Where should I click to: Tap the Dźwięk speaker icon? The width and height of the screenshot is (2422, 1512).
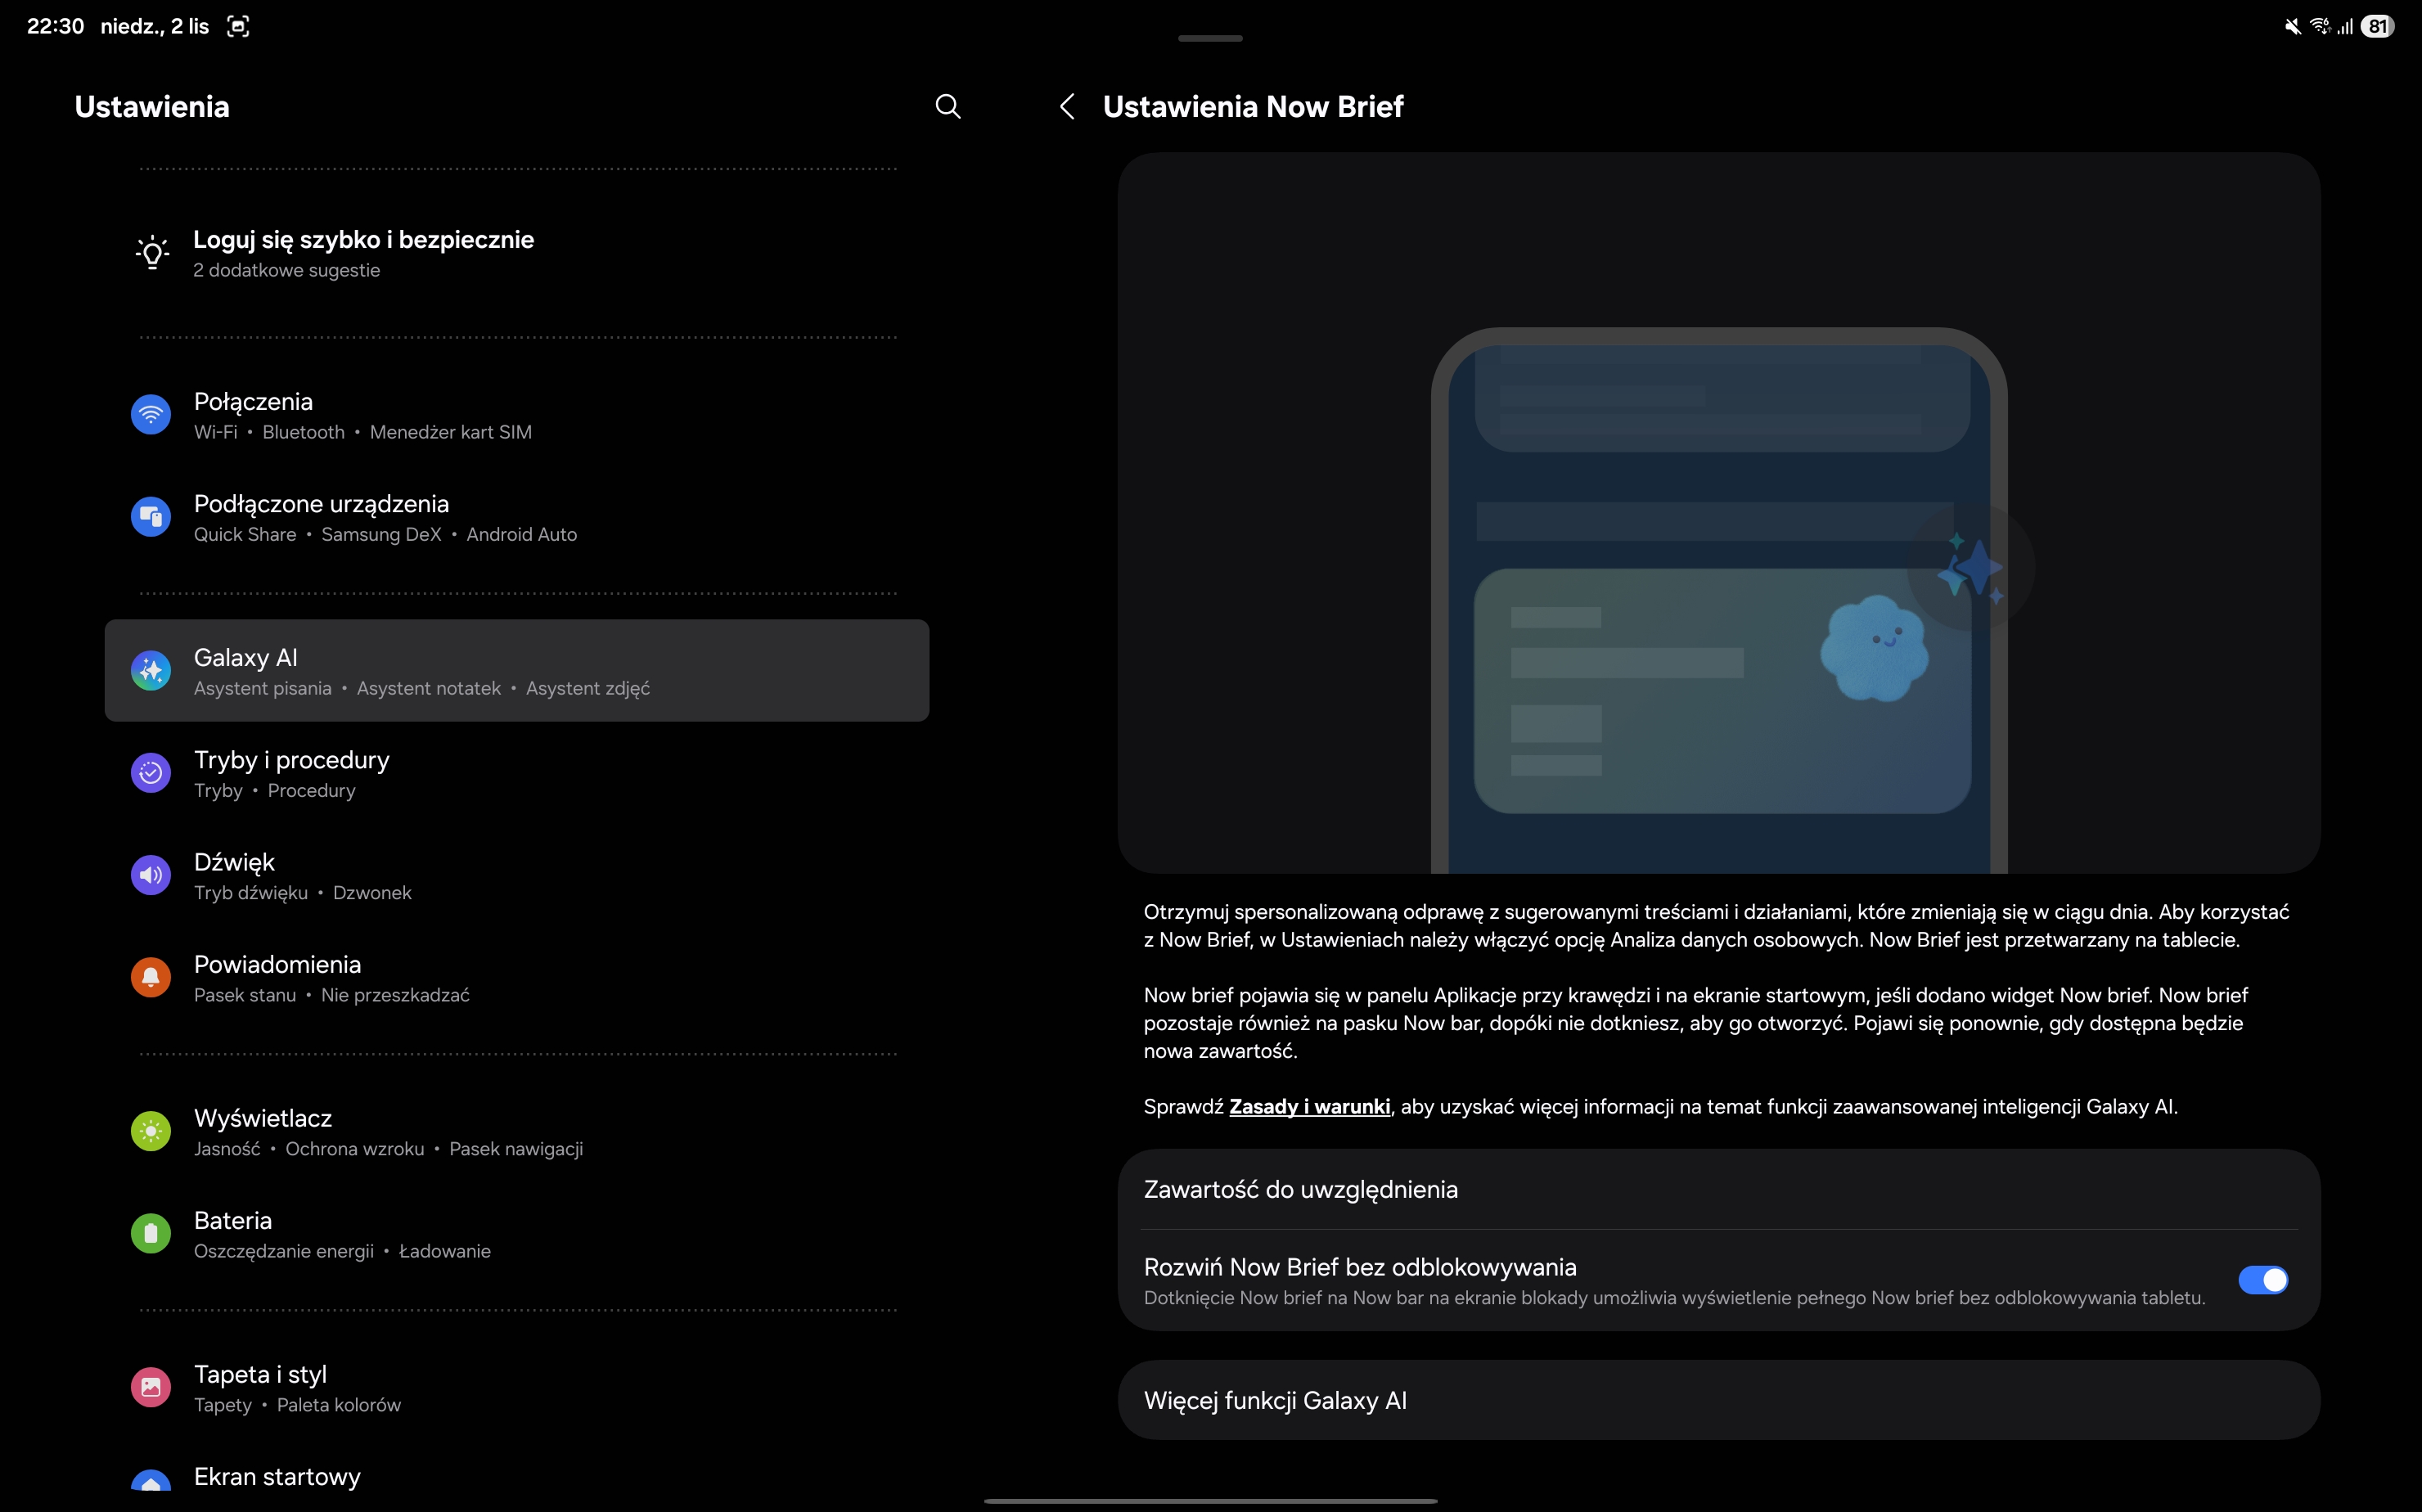click(151, 875)
